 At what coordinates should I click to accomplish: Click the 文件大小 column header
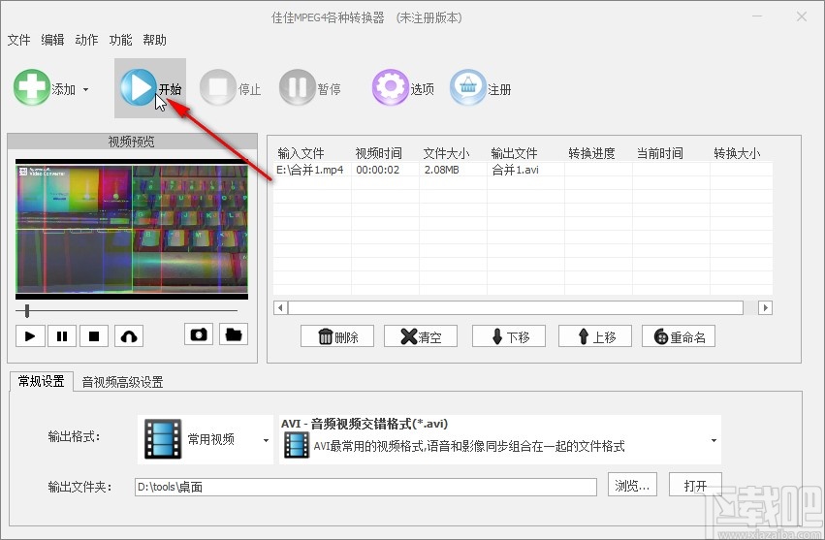(446, 153)
